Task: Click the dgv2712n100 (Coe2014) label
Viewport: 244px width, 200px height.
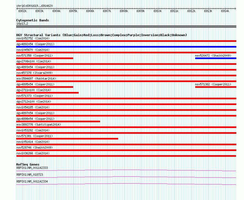Action: coord(34,102)
